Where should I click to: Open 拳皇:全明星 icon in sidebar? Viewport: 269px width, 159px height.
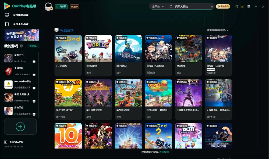(x=8, y=97)
